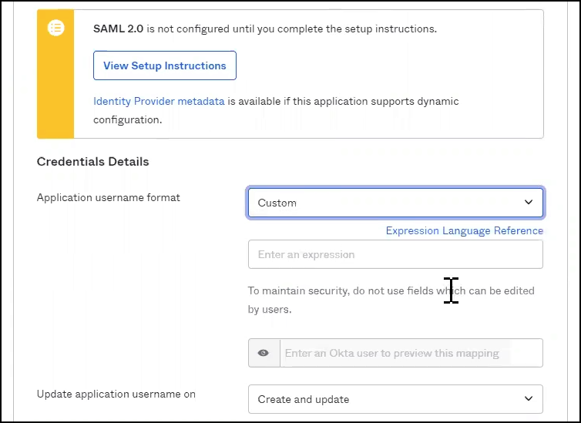Open the Expression Language Reference link
Image resolution: width=581 pixels, height=423 pixels.
[464, 230]
